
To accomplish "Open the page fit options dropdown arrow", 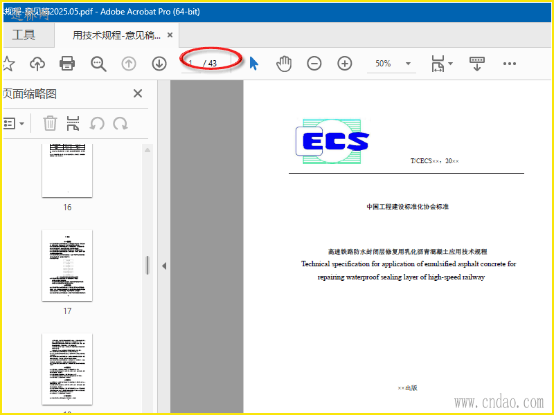I will point(451,64).
